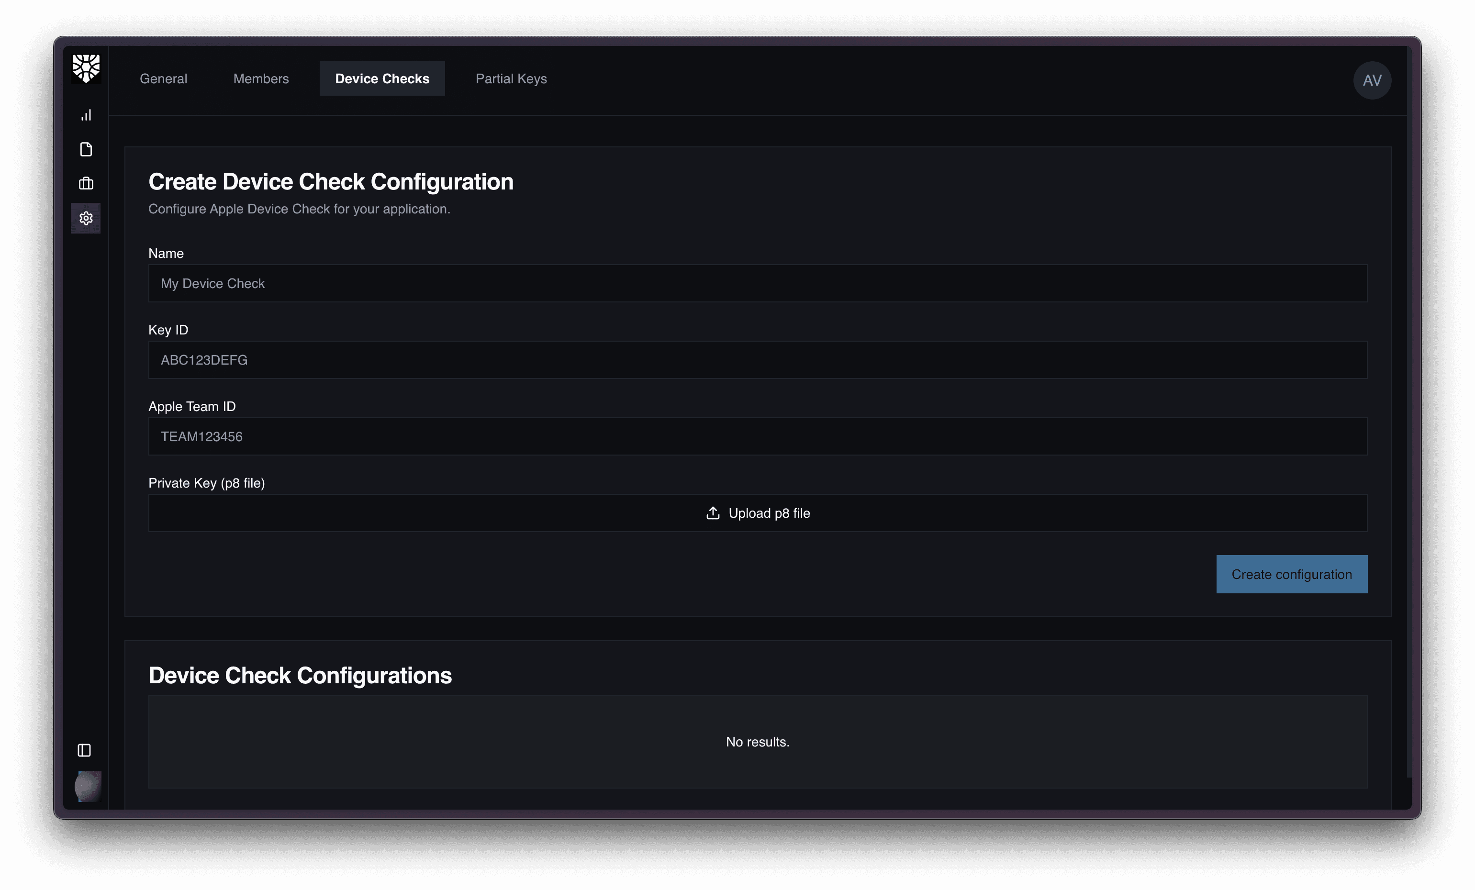This screenshot has width=1475, height=890.
Task: Open the AV avatar in the top right
Action: pyautogui.click(x=1372, y=79)
